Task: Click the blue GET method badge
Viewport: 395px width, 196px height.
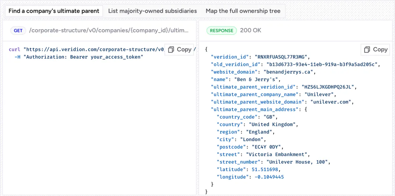Action: 18,31
